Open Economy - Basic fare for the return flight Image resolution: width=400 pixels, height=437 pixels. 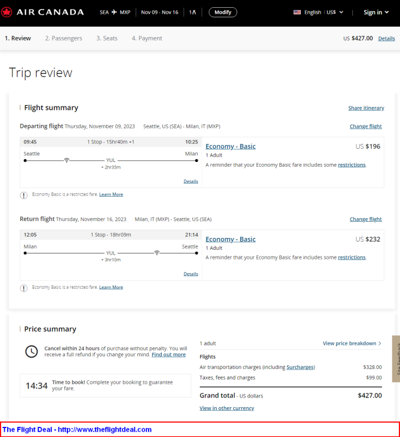point(230,239)
